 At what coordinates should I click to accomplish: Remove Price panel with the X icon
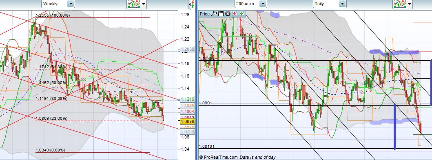[x=228, y=14]
